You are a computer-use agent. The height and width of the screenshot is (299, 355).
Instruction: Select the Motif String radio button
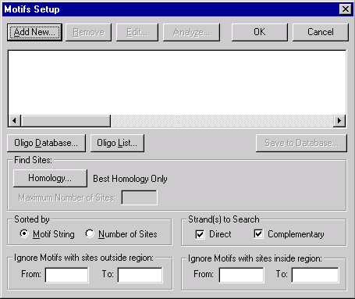tap(24, 233)
